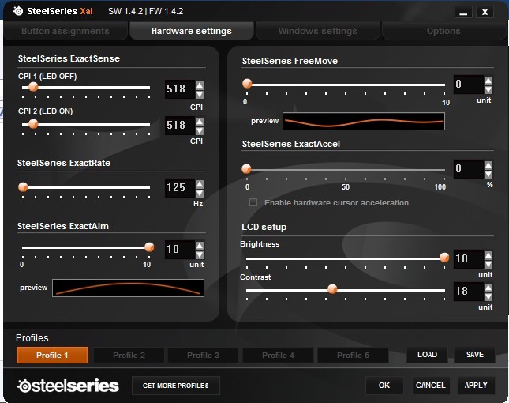The height and width of the screenshot is (403, 509).
Task: Click GET MORE PROFILES button
Action: pyautogui.click(x=176, y=386)
